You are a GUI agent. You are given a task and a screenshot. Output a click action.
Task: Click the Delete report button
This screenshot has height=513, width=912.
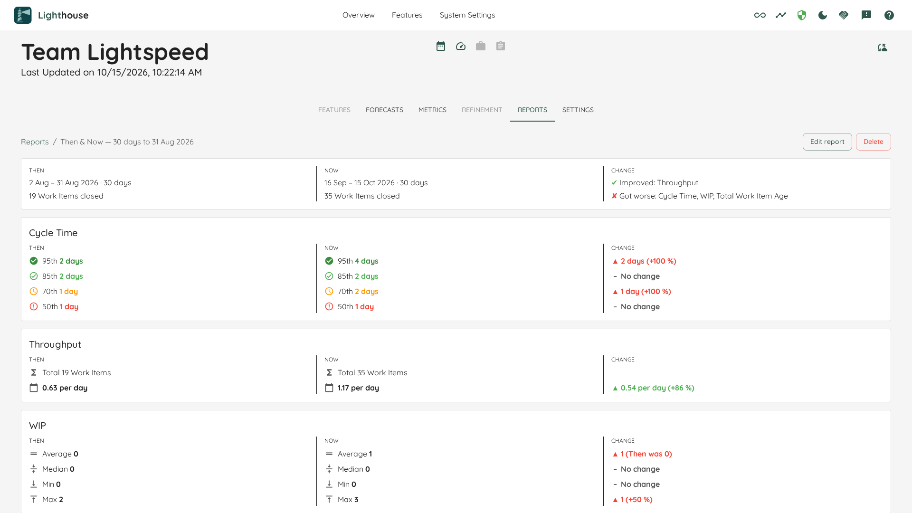point(874,142)
